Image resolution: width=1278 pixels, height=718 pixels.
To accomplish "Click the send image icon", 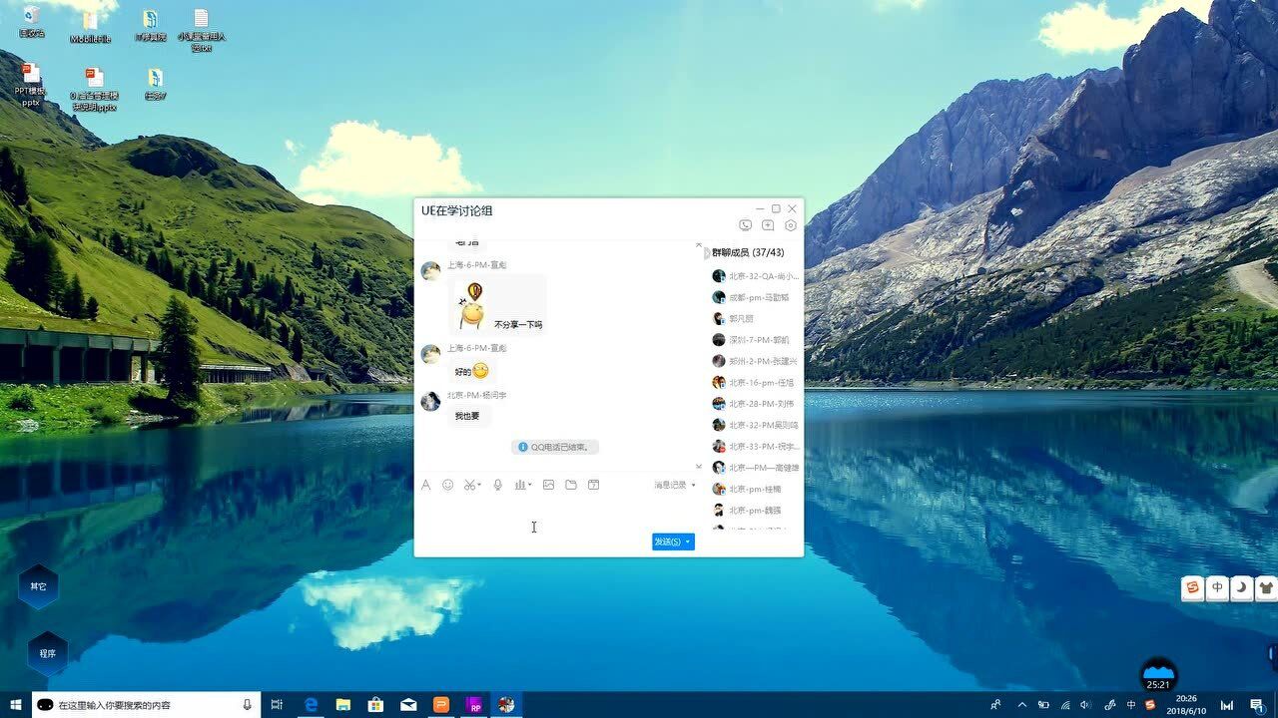I will 548,485.
